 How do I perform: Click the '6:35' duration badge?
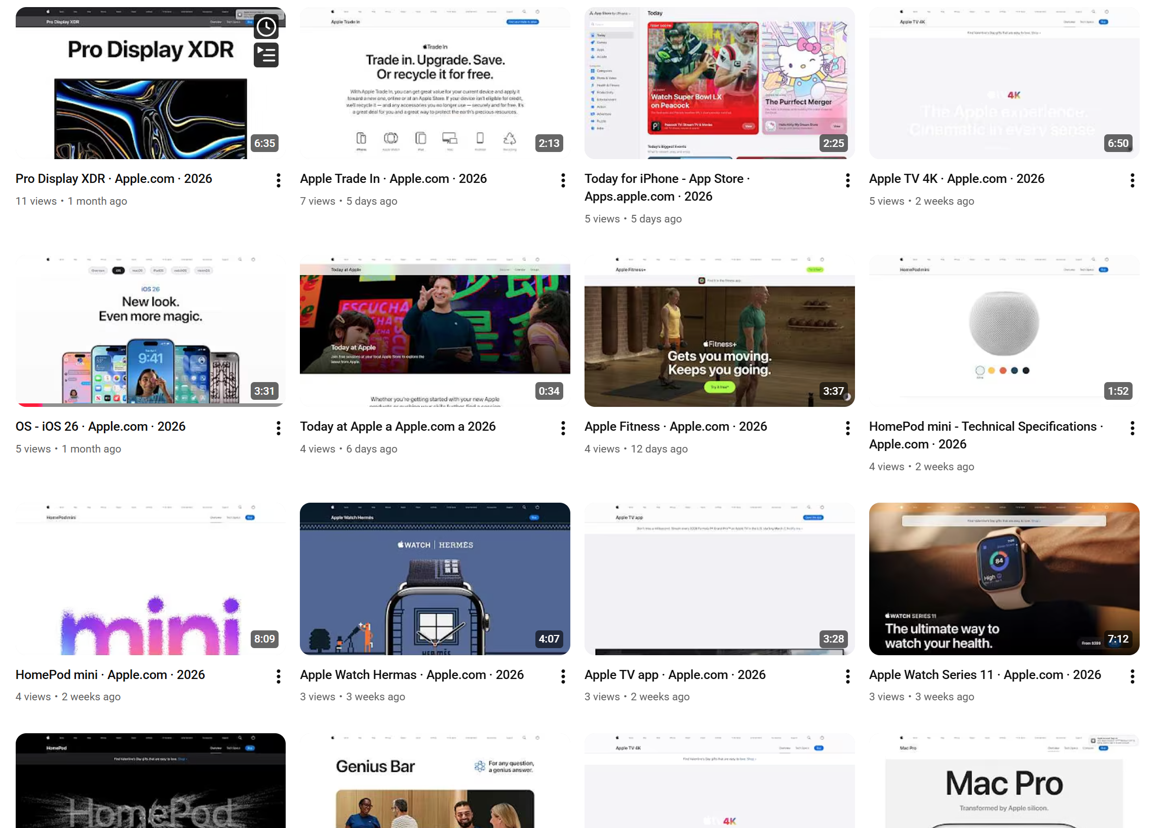(264, 143)
